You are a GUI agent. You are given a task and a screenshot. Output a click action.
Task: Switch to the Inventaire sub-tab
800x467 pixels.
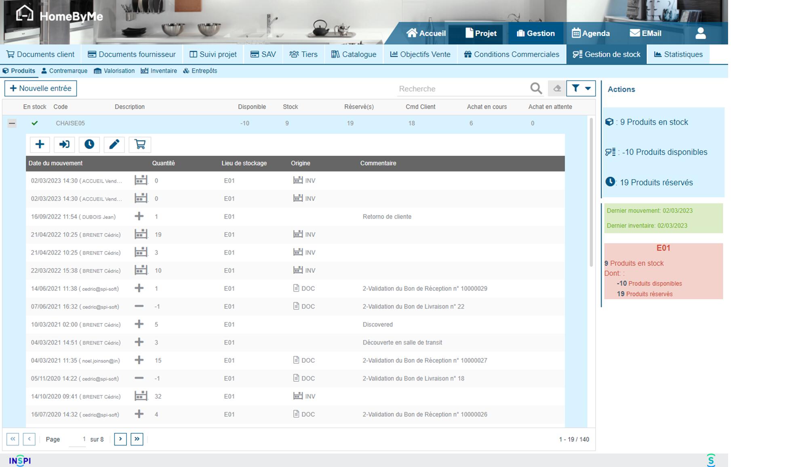coord(159,71)
